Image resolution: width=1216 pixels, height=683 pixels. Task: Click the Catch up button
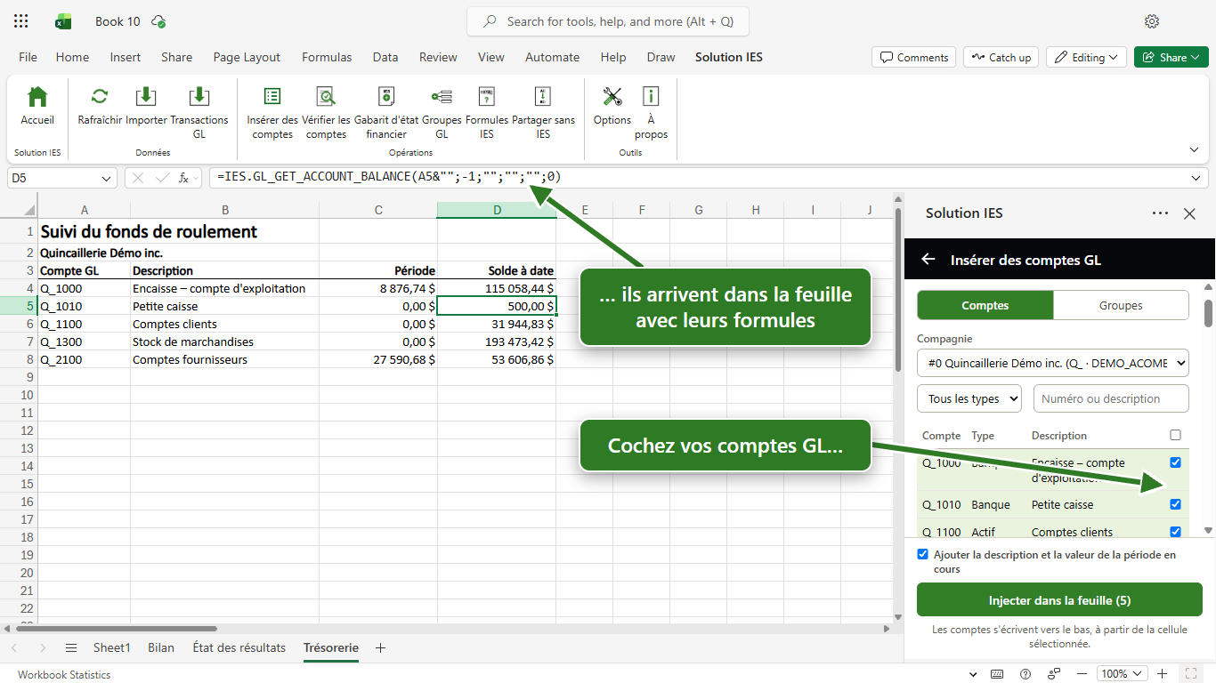(x=1001, y=57)
